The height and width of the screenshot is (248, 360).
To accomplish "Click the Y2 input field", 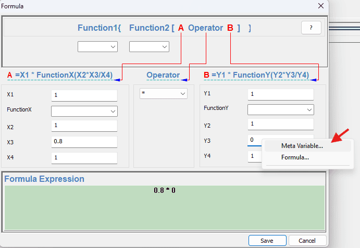I will [281, 125].
